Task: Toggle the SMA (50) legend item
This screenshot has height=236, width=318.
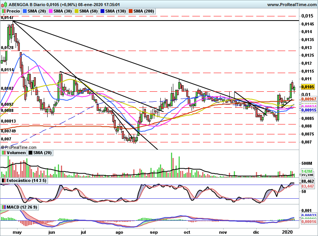Action: (x=85, y=11)
